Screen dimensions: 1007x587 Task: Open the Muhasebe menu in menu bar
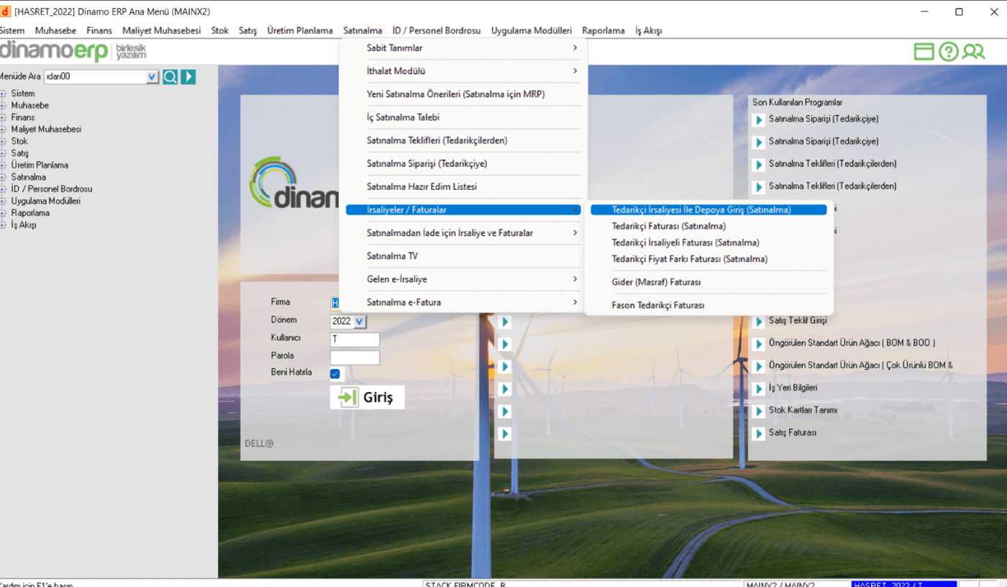(x=55, y=31)
